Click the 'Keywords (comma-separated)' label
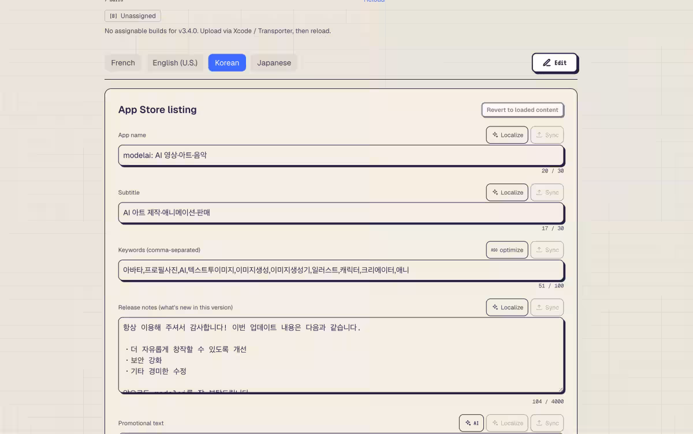693x434 pixels. coord(159,250)
